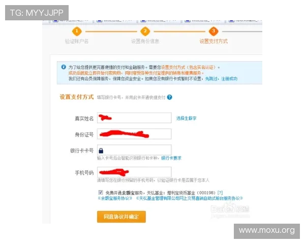Uncheck the 余额宝 service checkbox
The height and width of the screenshot is (244, 305).
point(100,193)
